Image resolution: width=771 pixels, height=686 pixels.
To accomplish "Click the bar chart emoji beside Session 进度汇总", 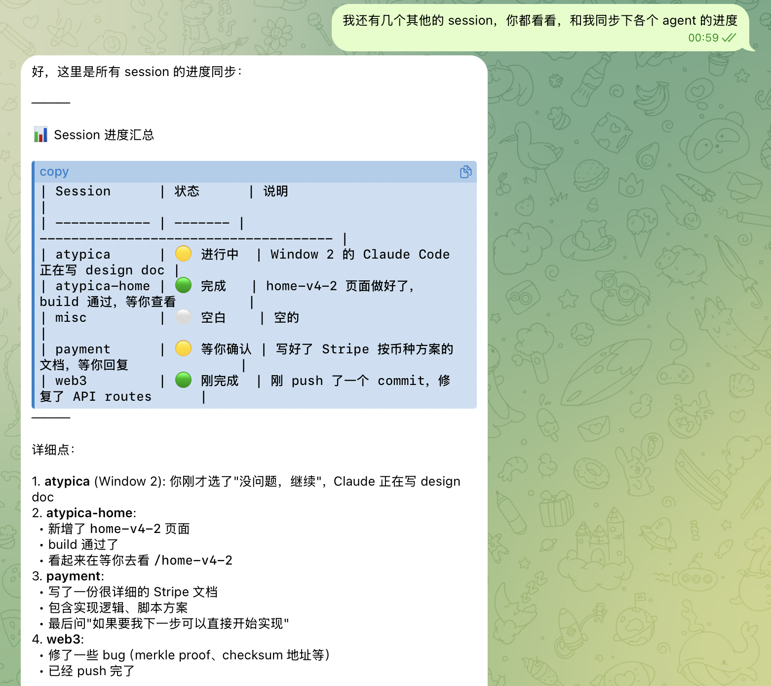I will 40,135.
